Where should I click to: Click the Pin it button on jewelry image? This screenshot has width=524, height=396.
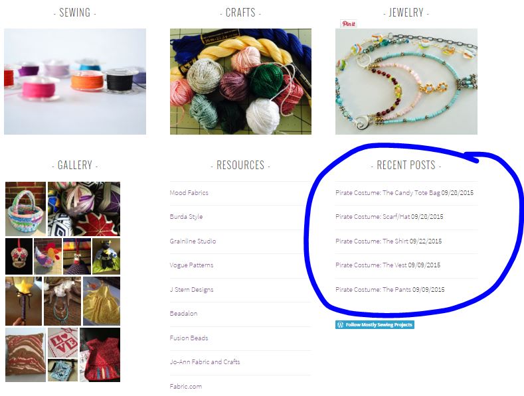coord(349,24)
